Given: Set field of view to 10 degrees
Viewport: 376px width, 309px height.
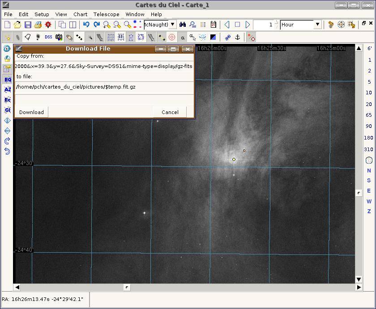Looking at the screenshot, I should 369,93.
